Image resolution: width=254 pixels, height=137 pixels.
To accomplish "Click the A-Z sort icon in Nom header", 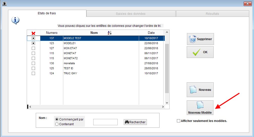I will [x=109, y=33].
